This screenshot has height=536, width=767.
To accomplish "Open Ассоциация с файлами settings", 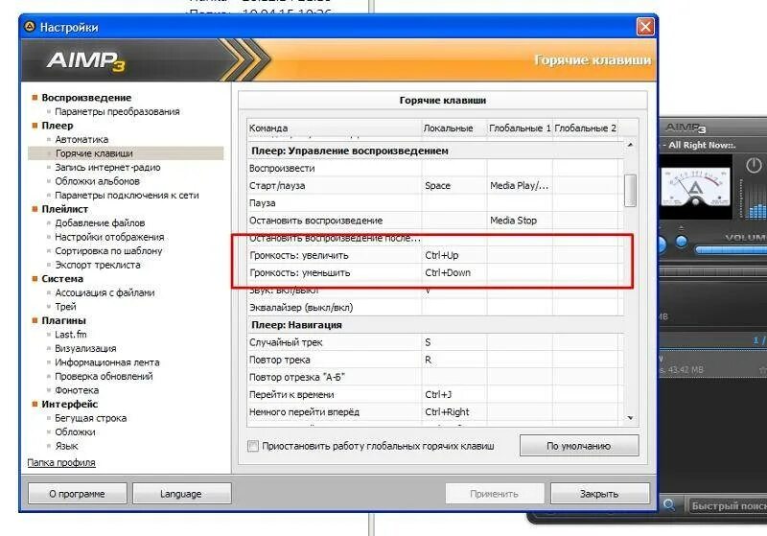I will [x=105, y=292].
